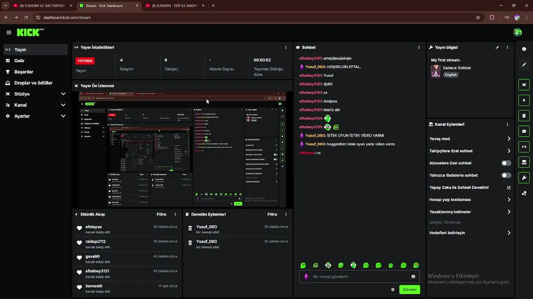Click the pencil icon in right rail

(524, 65)
